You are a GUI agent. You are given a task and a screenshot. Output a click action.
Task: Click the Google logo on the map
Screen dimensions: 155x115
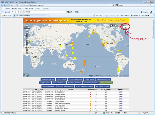click(x=27, y=75)
